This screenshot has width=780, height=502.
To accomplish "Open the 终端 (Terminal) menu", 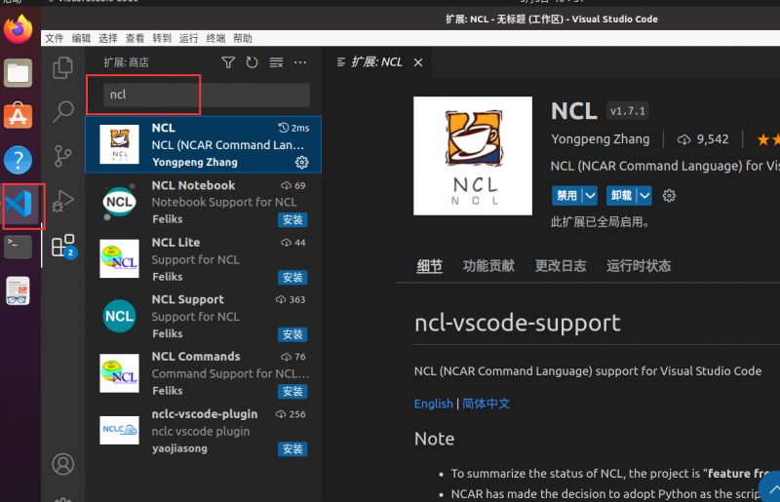I will pyautogui.click(x=215, y=38).
